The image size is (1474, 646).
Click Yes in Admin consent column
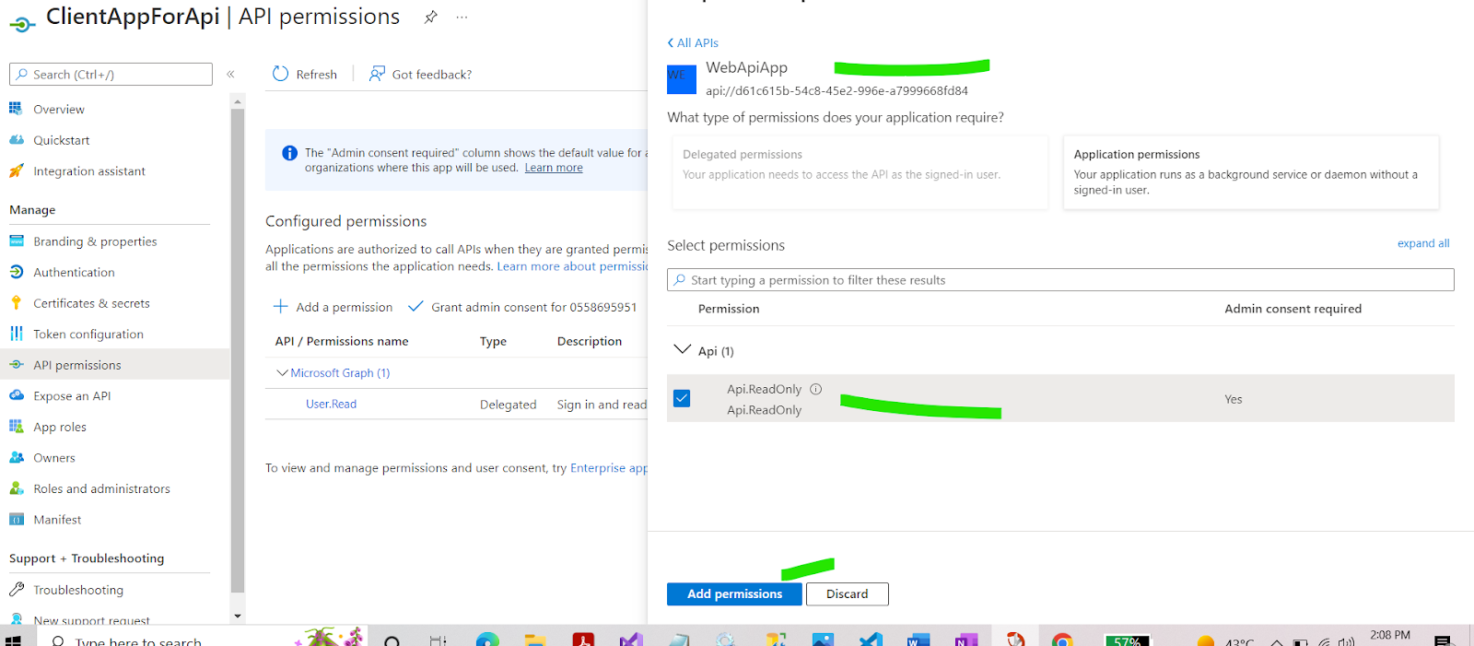tap(1233, 399)
